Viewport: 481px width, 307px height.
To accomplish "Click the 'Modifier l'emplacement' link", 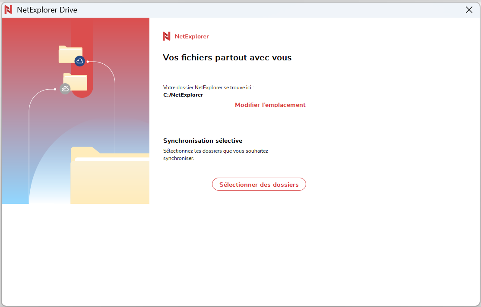I will (270, 105).
